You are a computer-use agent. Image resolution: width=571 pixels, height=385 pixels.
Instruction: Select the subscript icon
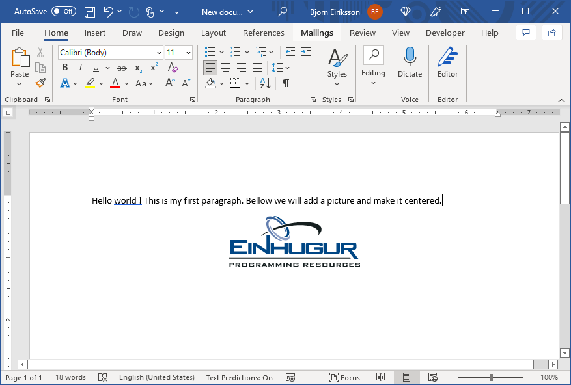click(x=137, y=67)
